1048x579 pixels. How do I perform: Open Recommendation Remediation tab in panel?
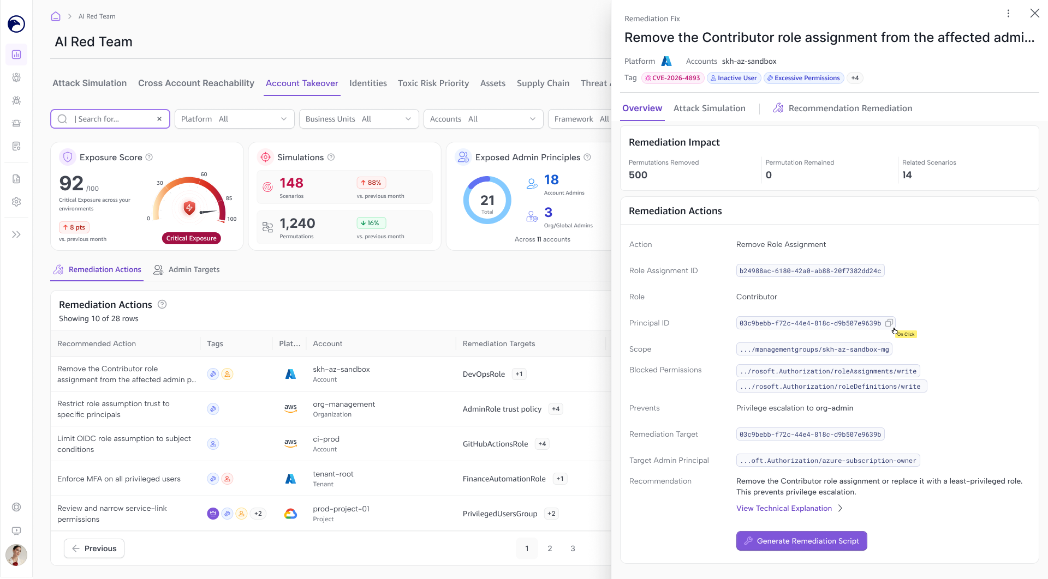(843, 108)
